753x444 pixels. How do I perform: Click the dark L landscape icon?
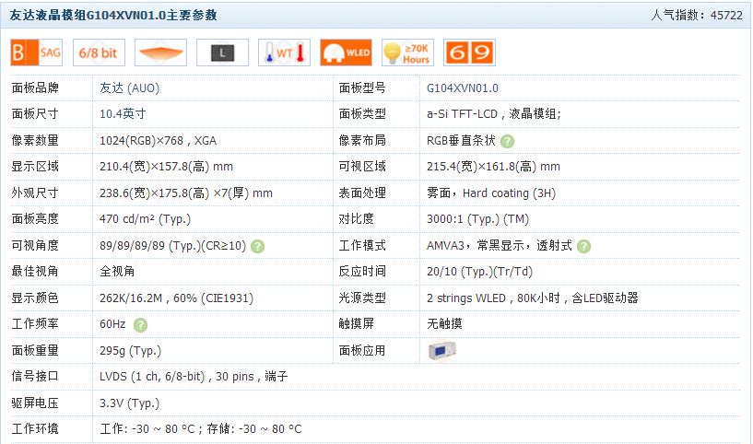[x=222, y=53]
